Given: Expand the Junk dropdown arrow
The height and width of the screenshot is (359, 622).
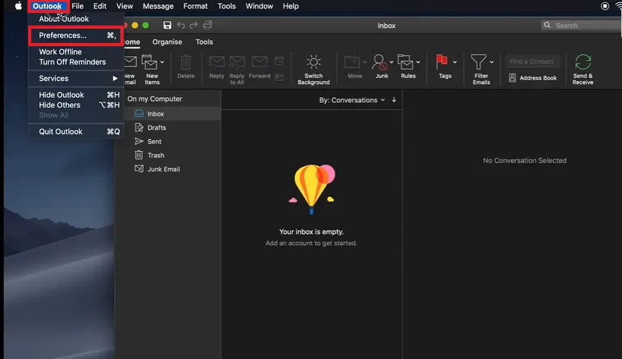Looking at the screenshot, I should click(x=391, y=62).
